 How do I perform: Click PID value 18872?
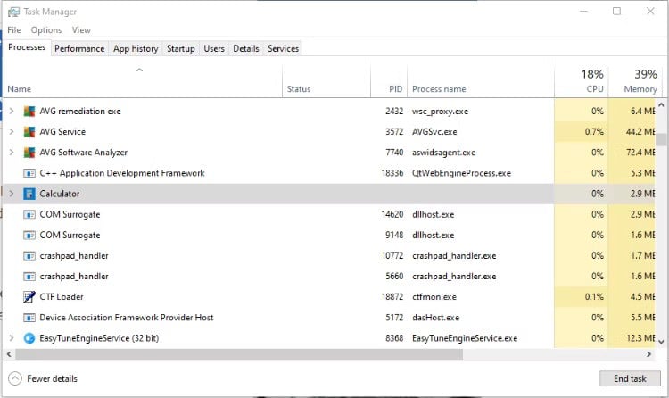(392, 297)
